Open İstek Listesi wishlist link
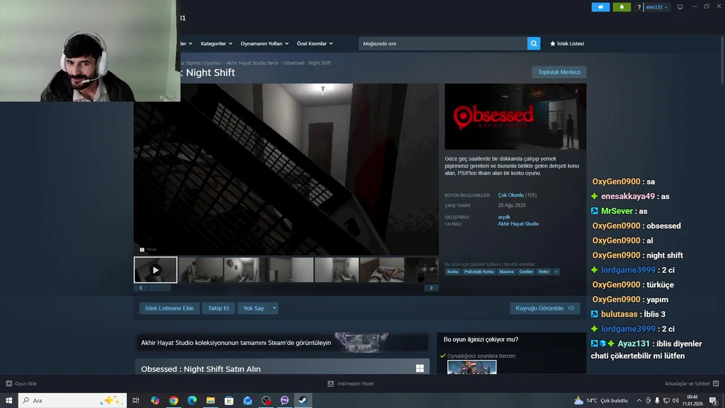 567,44
